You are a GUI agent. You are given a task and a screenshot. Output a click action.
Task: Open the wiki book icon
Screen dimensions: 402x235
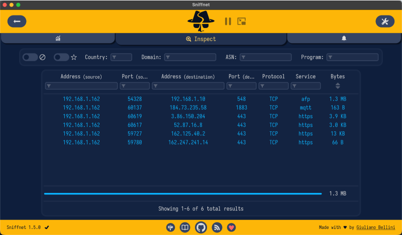pyautogui.click(x=185, y=227)
